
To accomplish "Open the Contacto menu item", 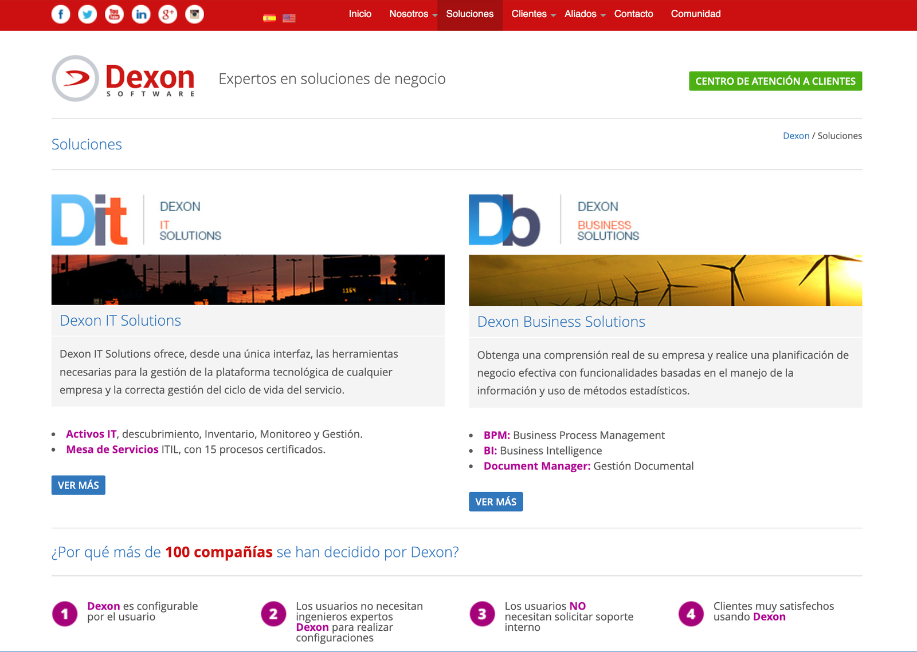I will point(634,14).
